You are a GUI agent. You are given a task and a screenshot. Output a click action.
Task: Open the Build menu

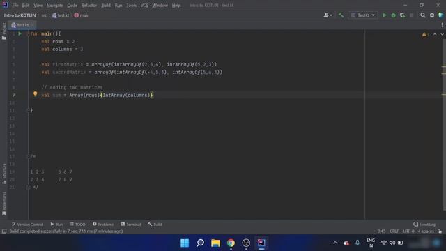pyautogui.click(x=106, y=6)
